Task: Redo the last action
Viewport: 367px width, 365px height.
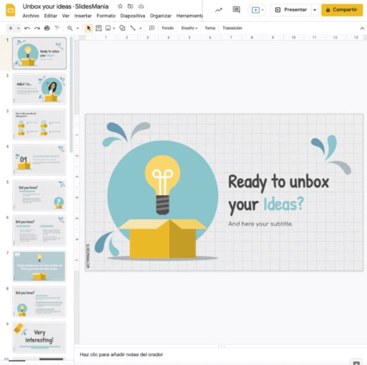Action: click(x=37, y=29)
